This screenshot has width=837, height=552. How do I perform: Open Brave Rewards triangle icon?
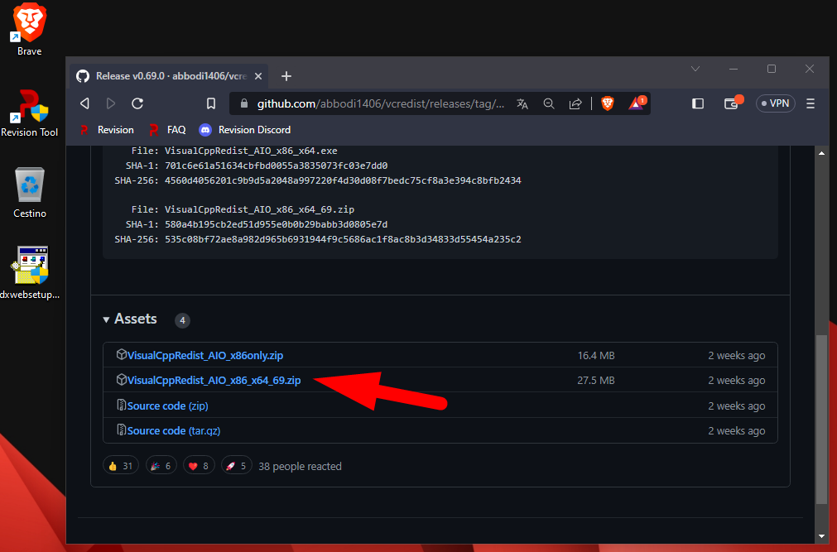click(x=637, y=103)
